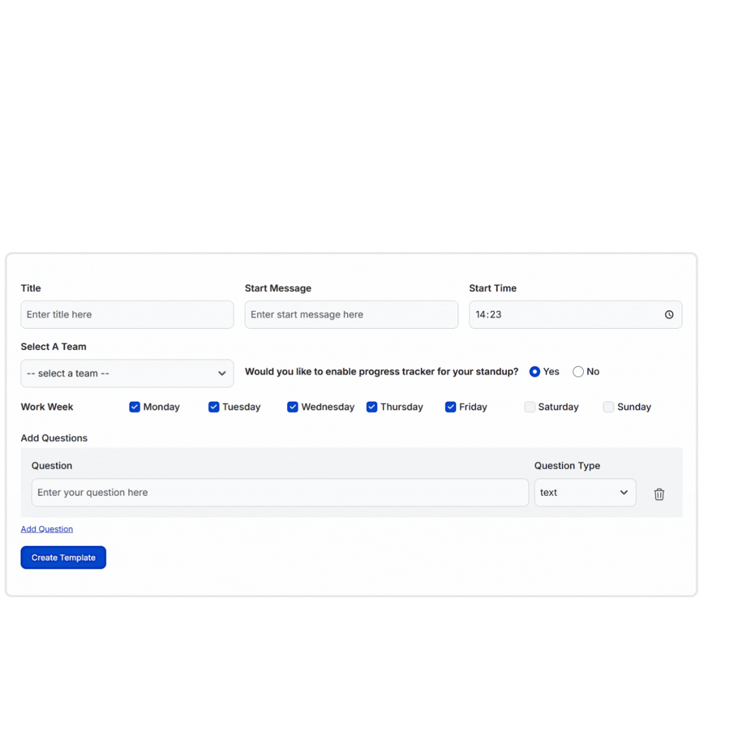Click the Add Question link
Viewport: 729px width, 729px height.
click(x=46, y=529)
